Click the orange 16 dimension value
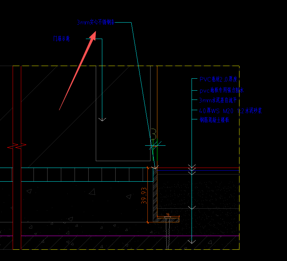The image size is (287, 261). 168,214
